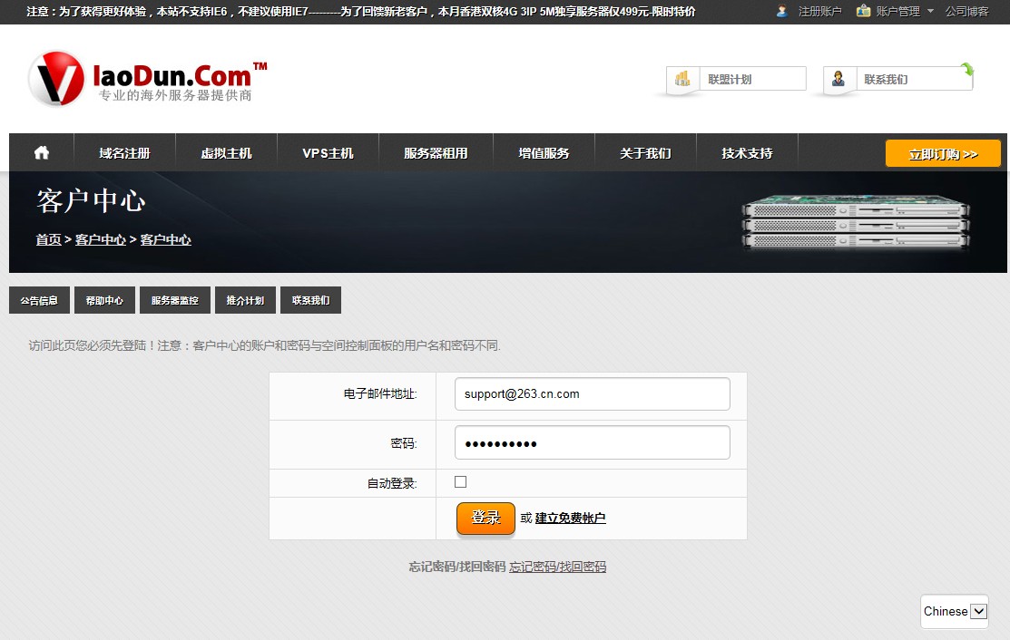Focus the 密码 password input field
Image resolution: width=1010 pixels, height=640 pixels.
(592, 442)
